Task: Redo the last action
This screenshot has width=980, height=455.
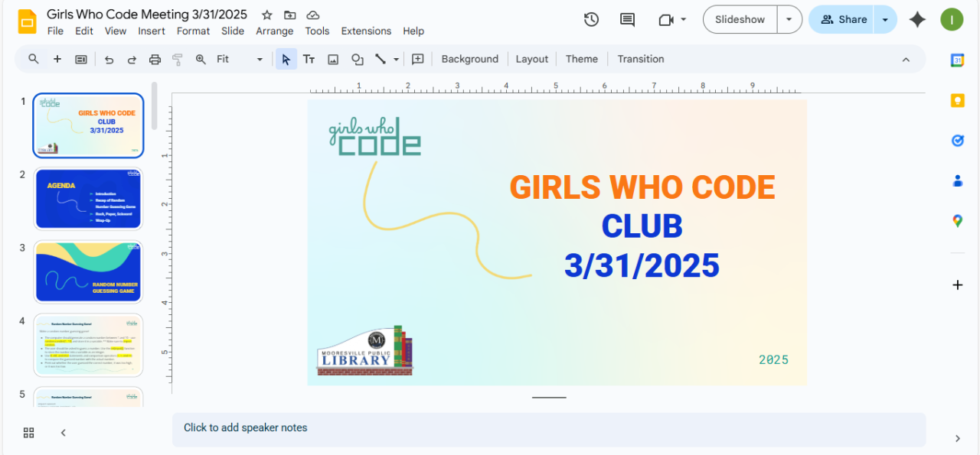Action: coord(132,59)
